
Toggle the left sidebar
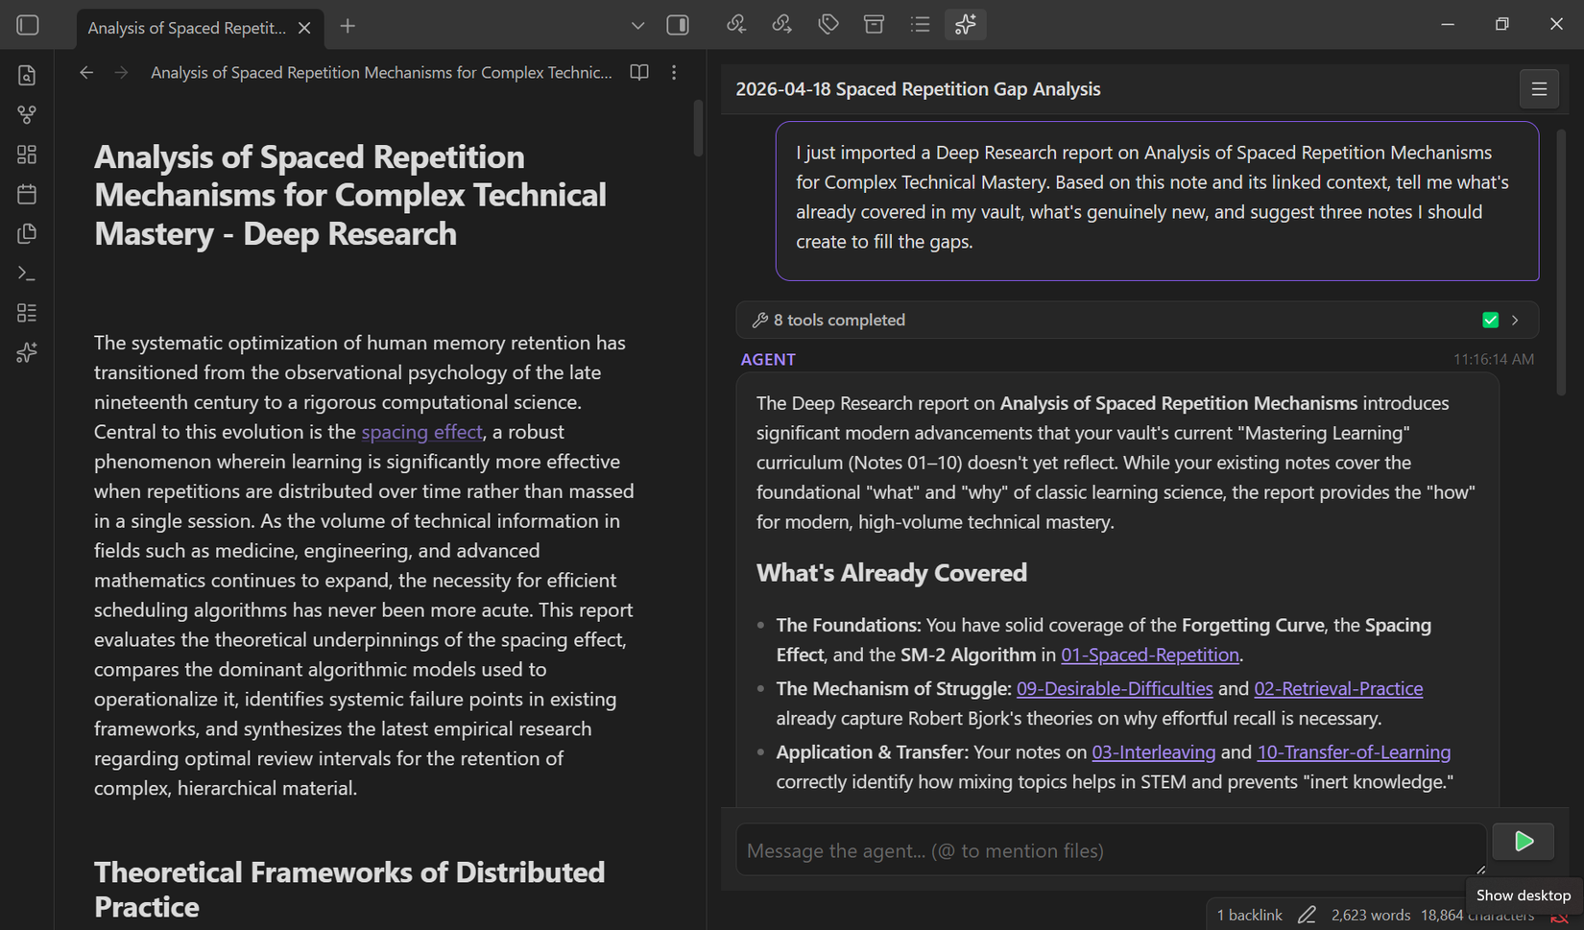pos(28,25)
